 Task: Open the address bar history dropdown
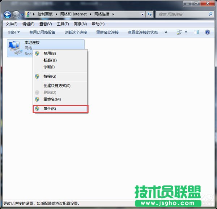142,14
